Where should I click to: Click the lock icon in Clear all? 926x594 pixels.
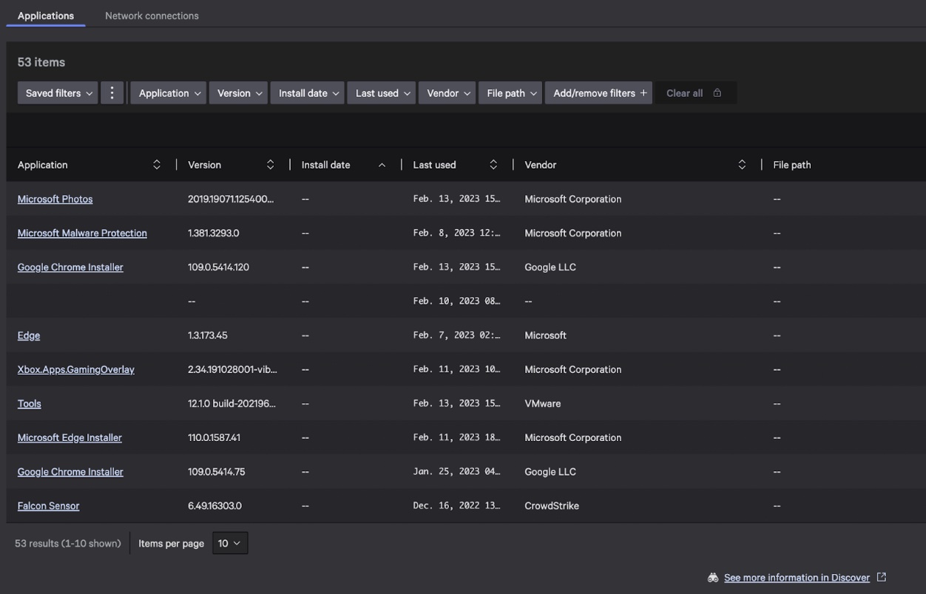point(717,93)
